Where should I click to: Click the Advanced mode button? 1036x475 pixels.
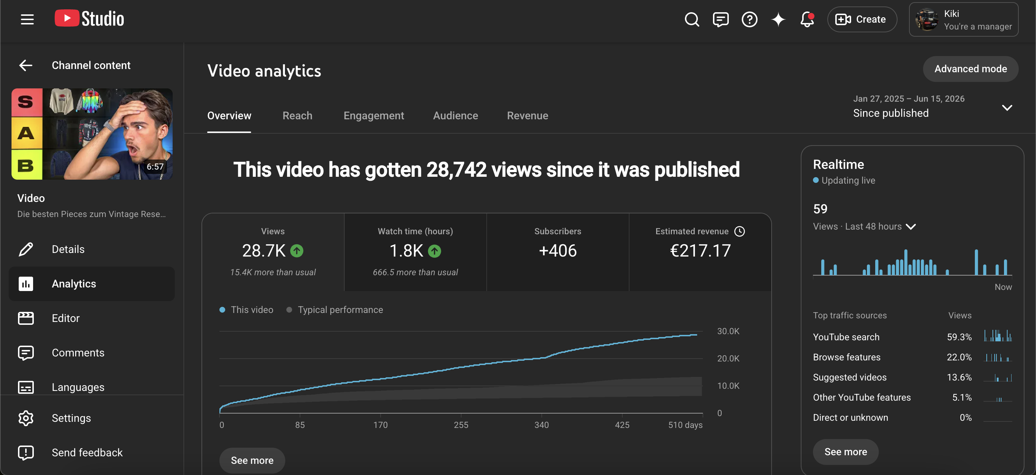click(971, 69)
